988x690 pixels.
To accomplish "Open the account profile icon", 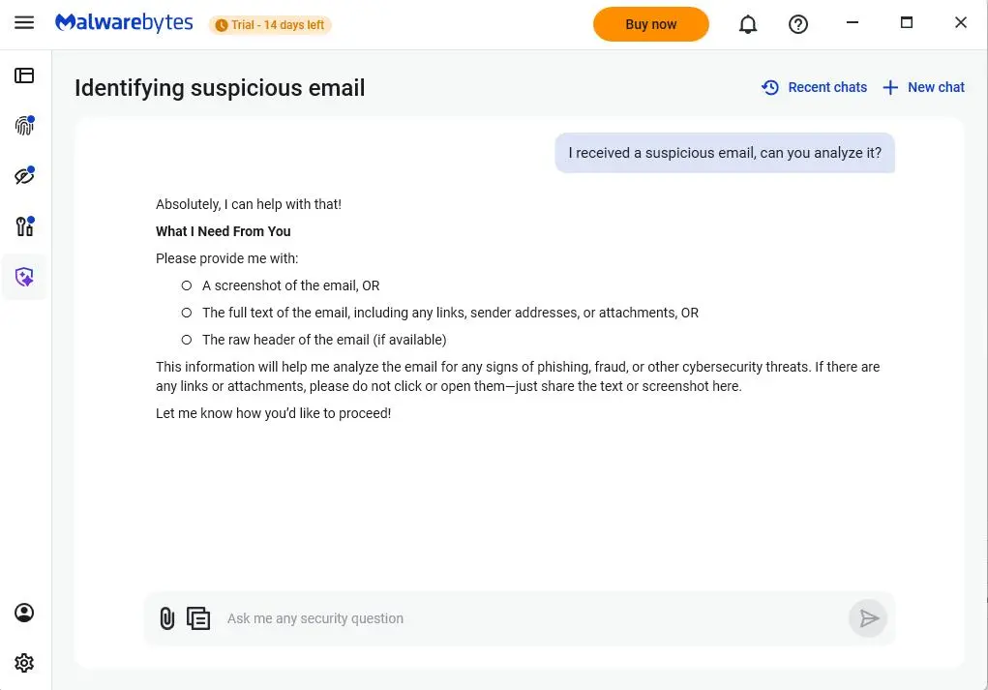I will 24,613.
